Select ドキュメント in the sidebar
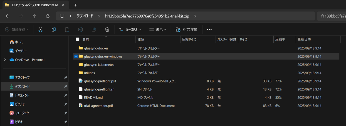The height and width of the screenshot is (126, 346). click(22, 95)
